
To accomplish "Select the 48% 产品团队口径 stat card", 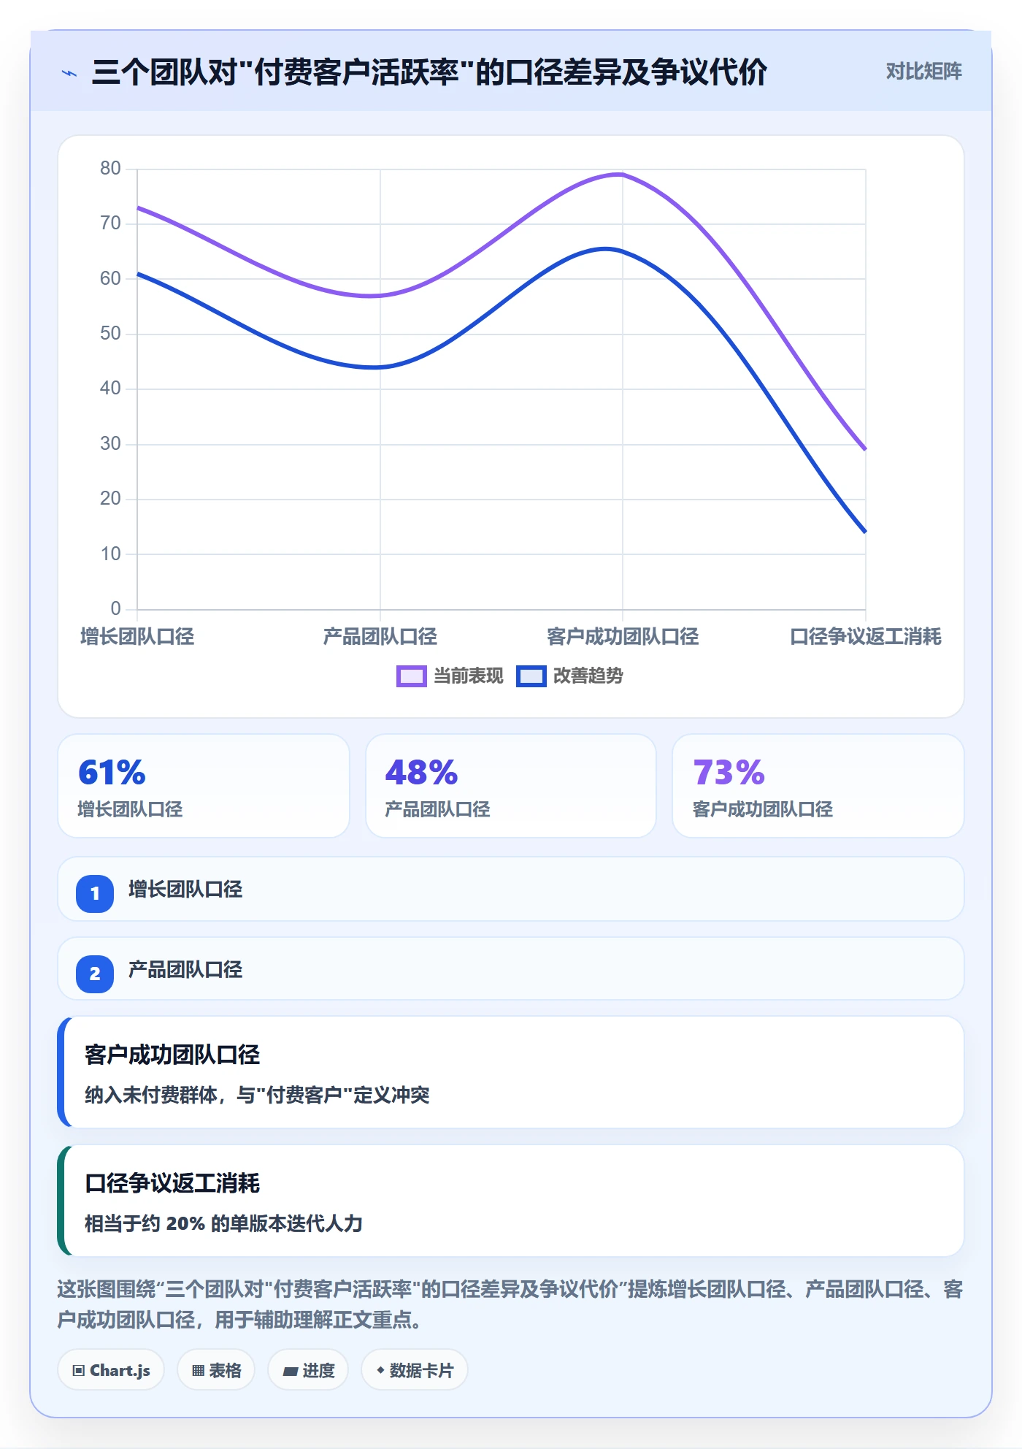I will click(x=511, y=786).
